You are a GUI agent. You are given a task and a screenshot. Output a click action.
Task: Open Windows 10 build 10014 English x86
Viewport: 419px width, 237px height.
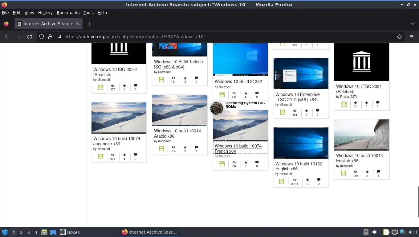pos(360,158)
